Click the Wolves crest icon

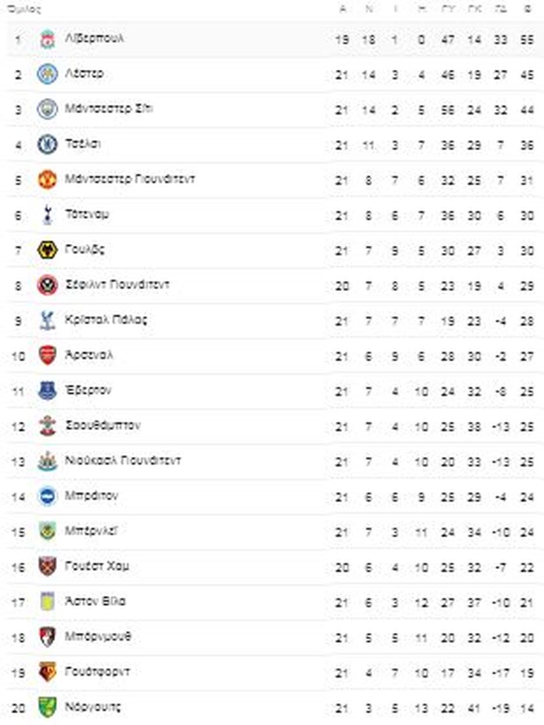47,250
